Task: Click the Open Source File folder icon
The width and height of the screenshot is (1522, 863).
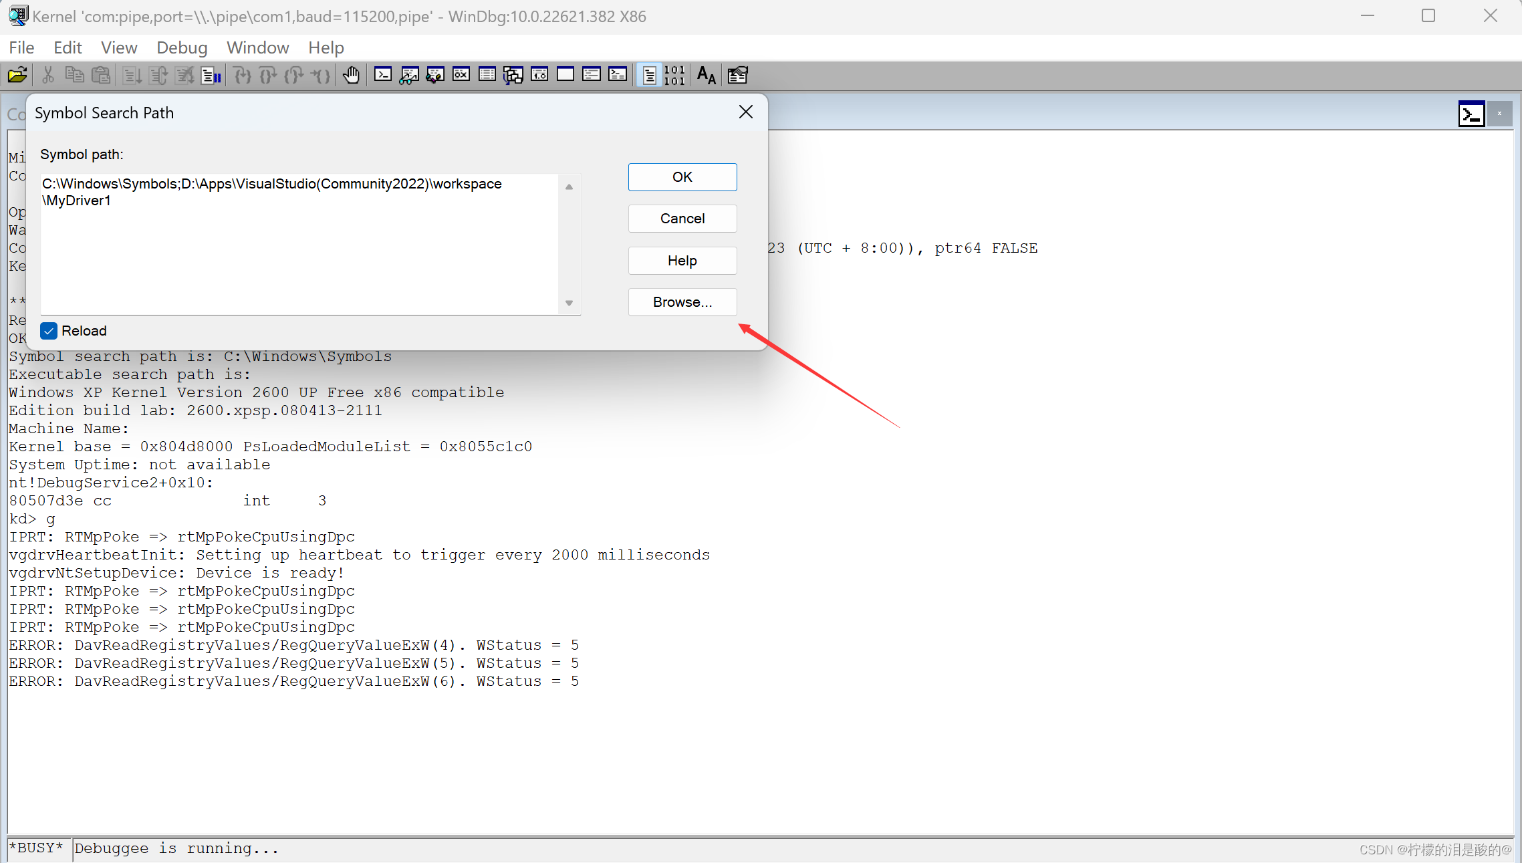Action: [x=17, y=75]
